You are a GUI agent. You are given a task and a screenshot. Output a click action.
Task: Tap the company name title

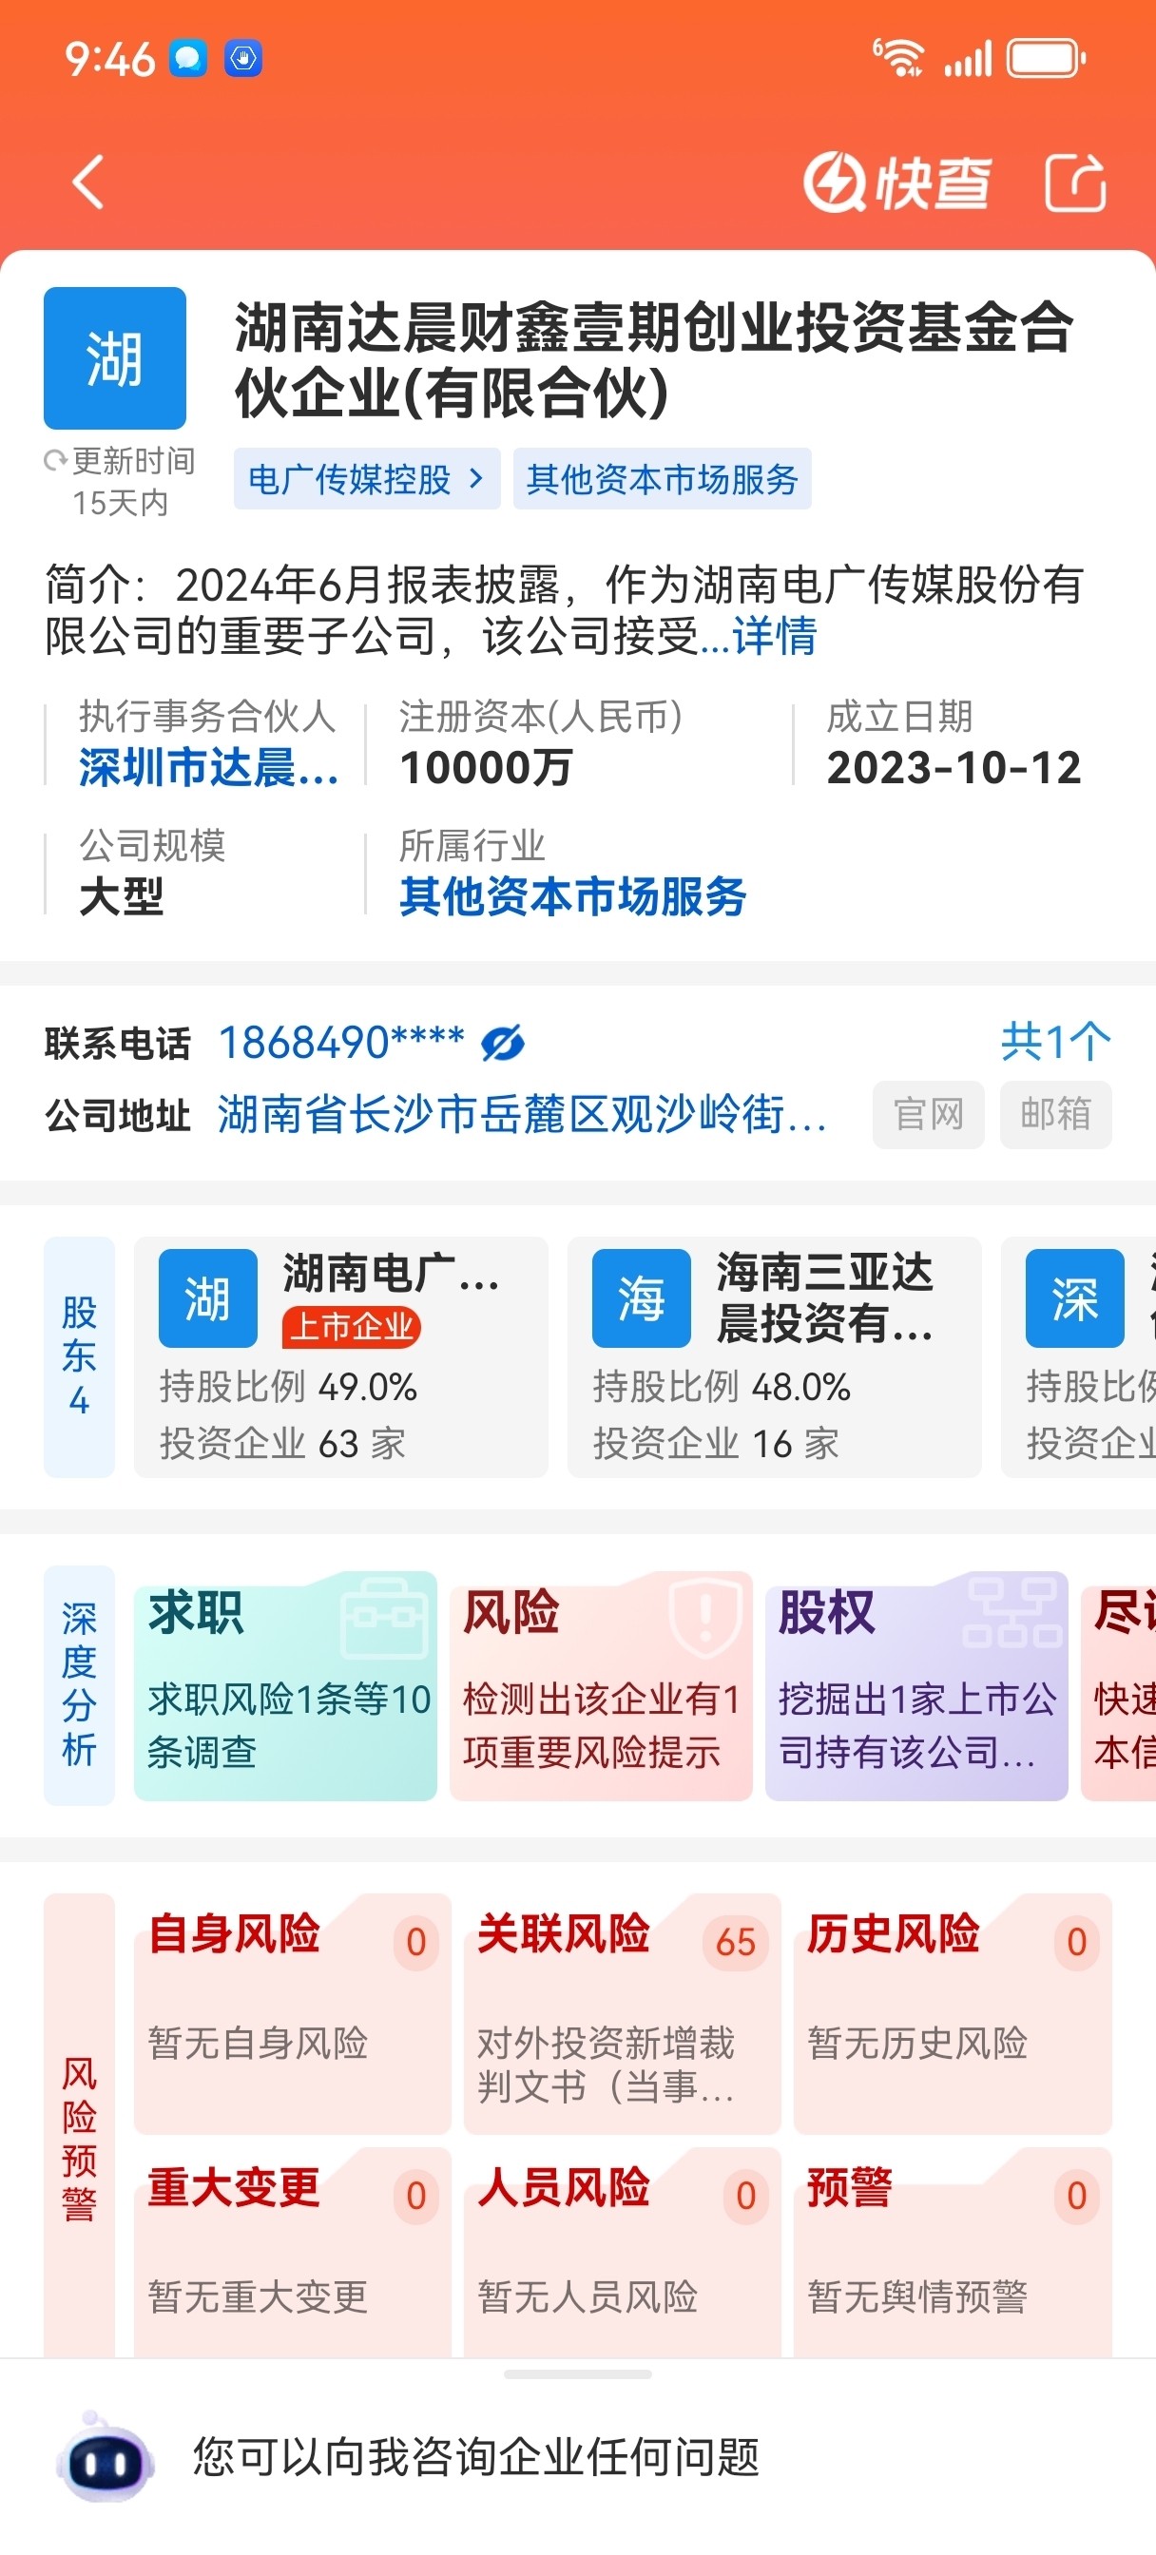655,359
